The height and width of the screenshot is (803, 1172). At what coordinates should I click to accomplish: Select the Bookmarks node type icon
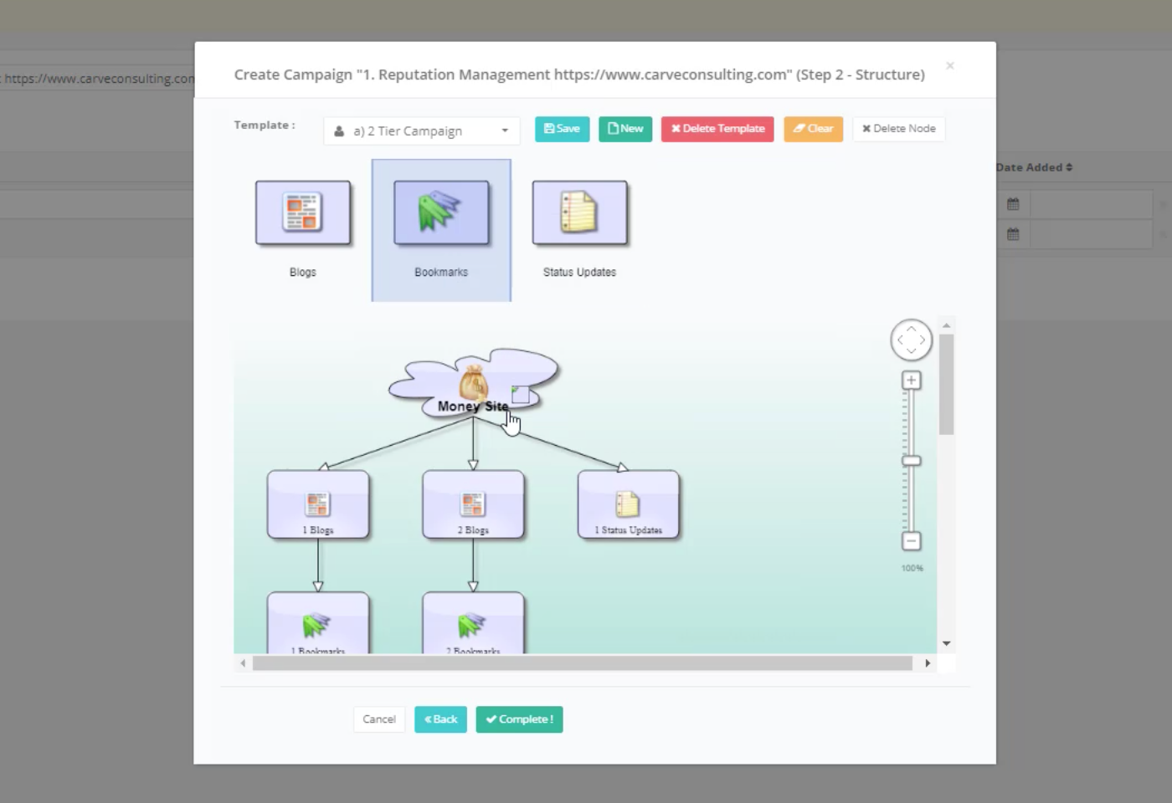pos(441,213)
